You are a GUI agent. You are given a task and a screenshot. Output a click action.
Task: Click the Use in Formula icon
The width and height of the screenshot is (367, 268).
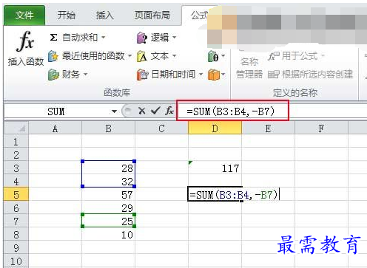click(x=273, y=56)
